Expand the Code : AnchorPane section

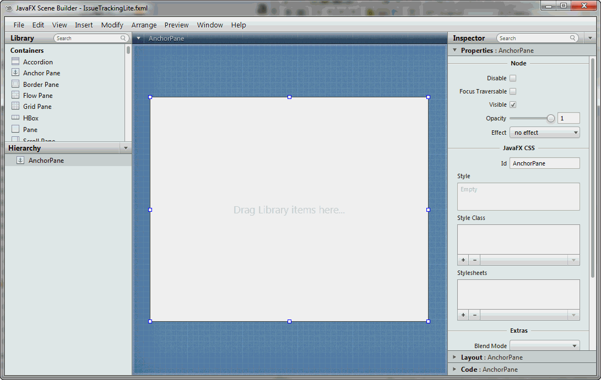(454, 370)
